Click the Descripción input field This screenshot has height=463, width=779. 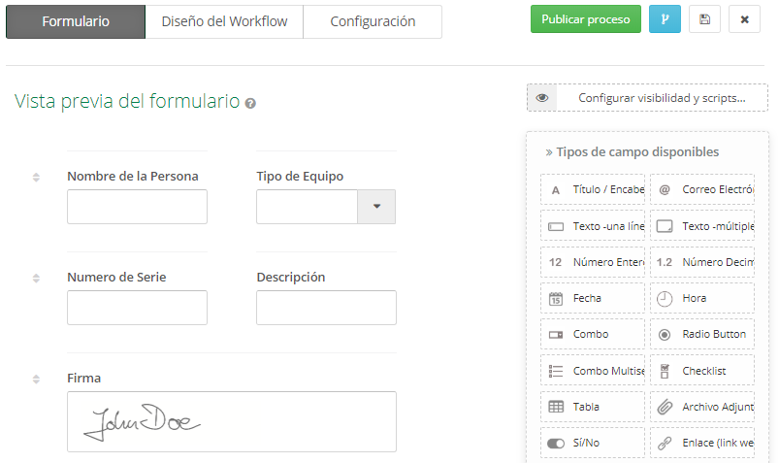coord(326,308)
